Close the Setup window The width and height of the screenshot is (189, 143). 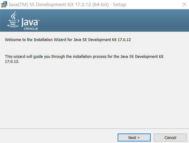[184, 5]
